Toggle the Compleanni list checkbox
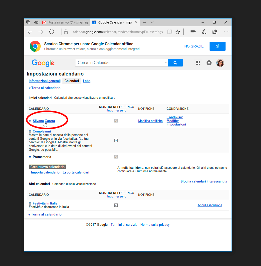This screenshot has height=266, width=261. click(x=116, y=140)
